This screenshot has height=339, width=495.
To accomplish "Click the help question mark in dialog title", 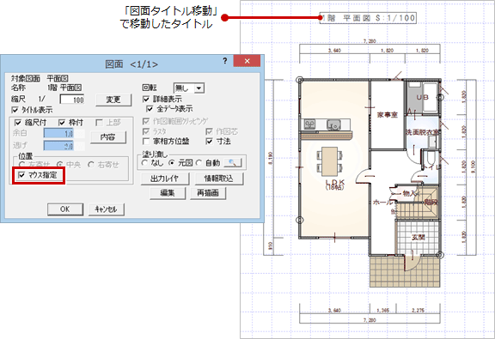I will click(225, 61).
